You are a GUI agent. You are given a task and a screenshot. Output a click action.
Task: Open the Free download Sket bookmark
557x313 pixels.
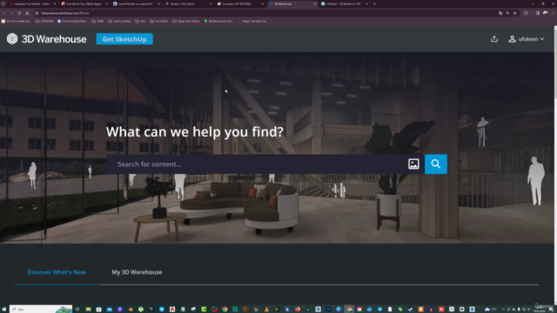pyautogui.click(x=72, y=21)
